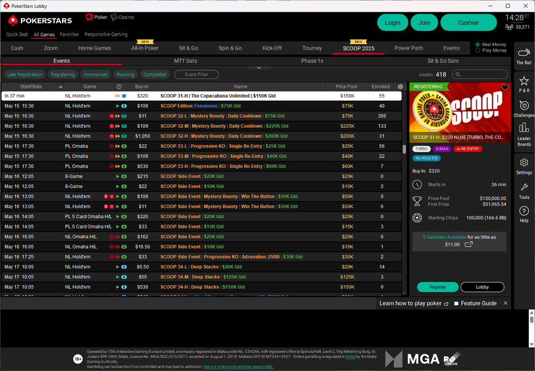Screen dimensions: 535x371
Task: Toggle Late Registration filter
Action: coord(25,74)
